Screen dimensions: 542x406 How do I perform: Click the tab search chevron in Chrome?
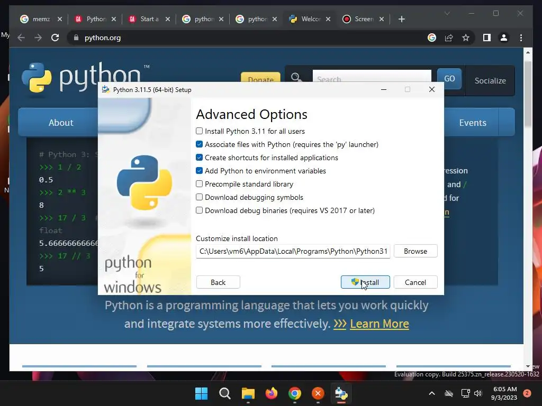pyautogui.click(x=447, y=13)
